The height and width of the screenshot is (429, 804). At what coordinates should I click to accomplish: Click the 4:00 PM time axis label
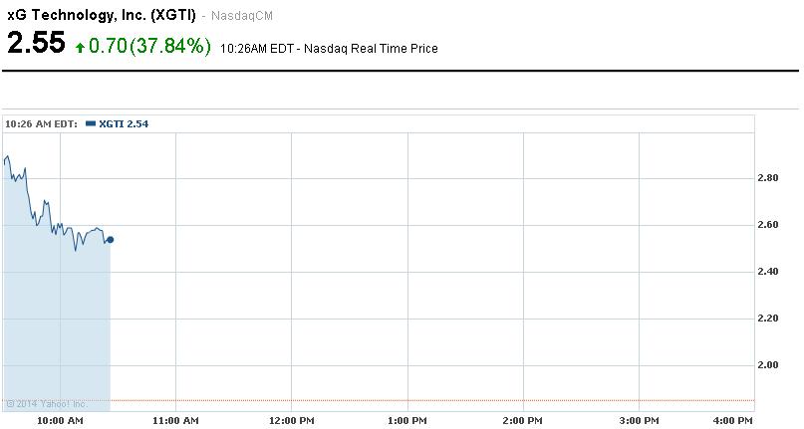(733, 421)
